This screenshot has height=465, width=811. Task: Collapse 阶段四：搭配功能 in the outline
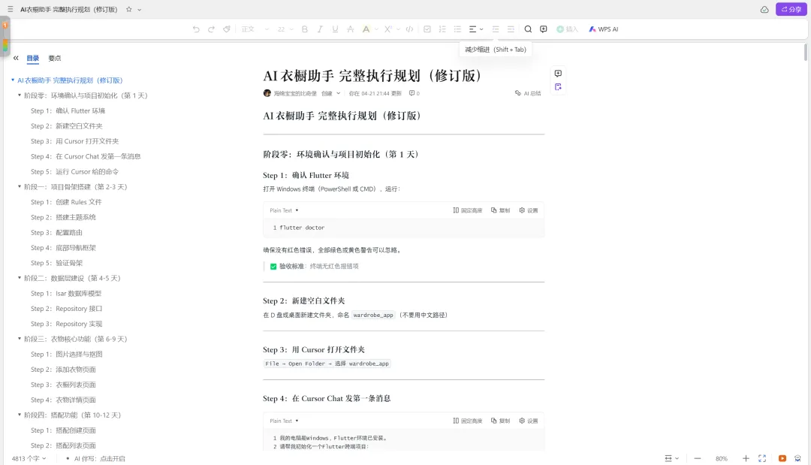(x=20, y=415)
